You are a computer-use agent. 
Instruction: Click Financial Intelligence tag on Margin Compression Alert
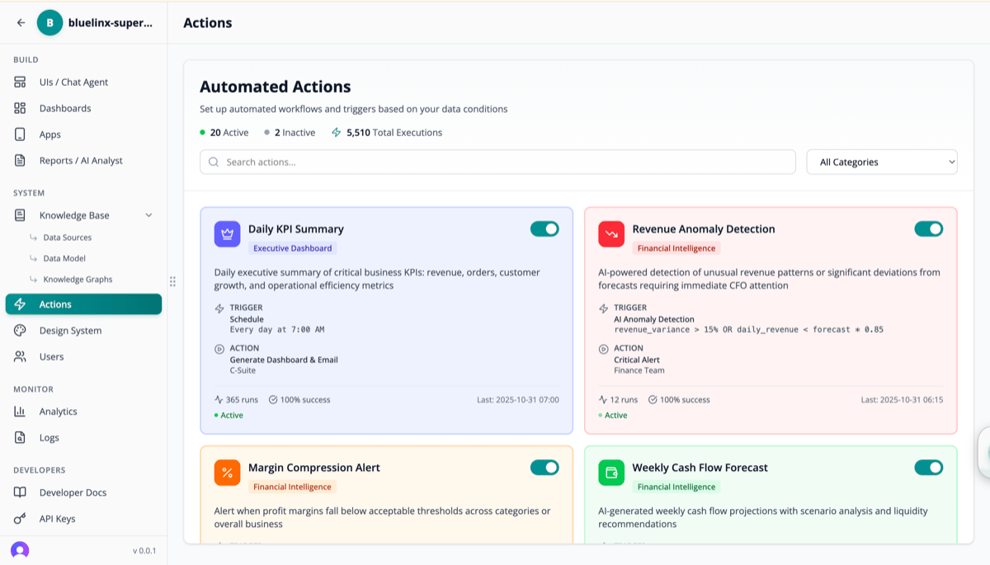pos(293,487)
